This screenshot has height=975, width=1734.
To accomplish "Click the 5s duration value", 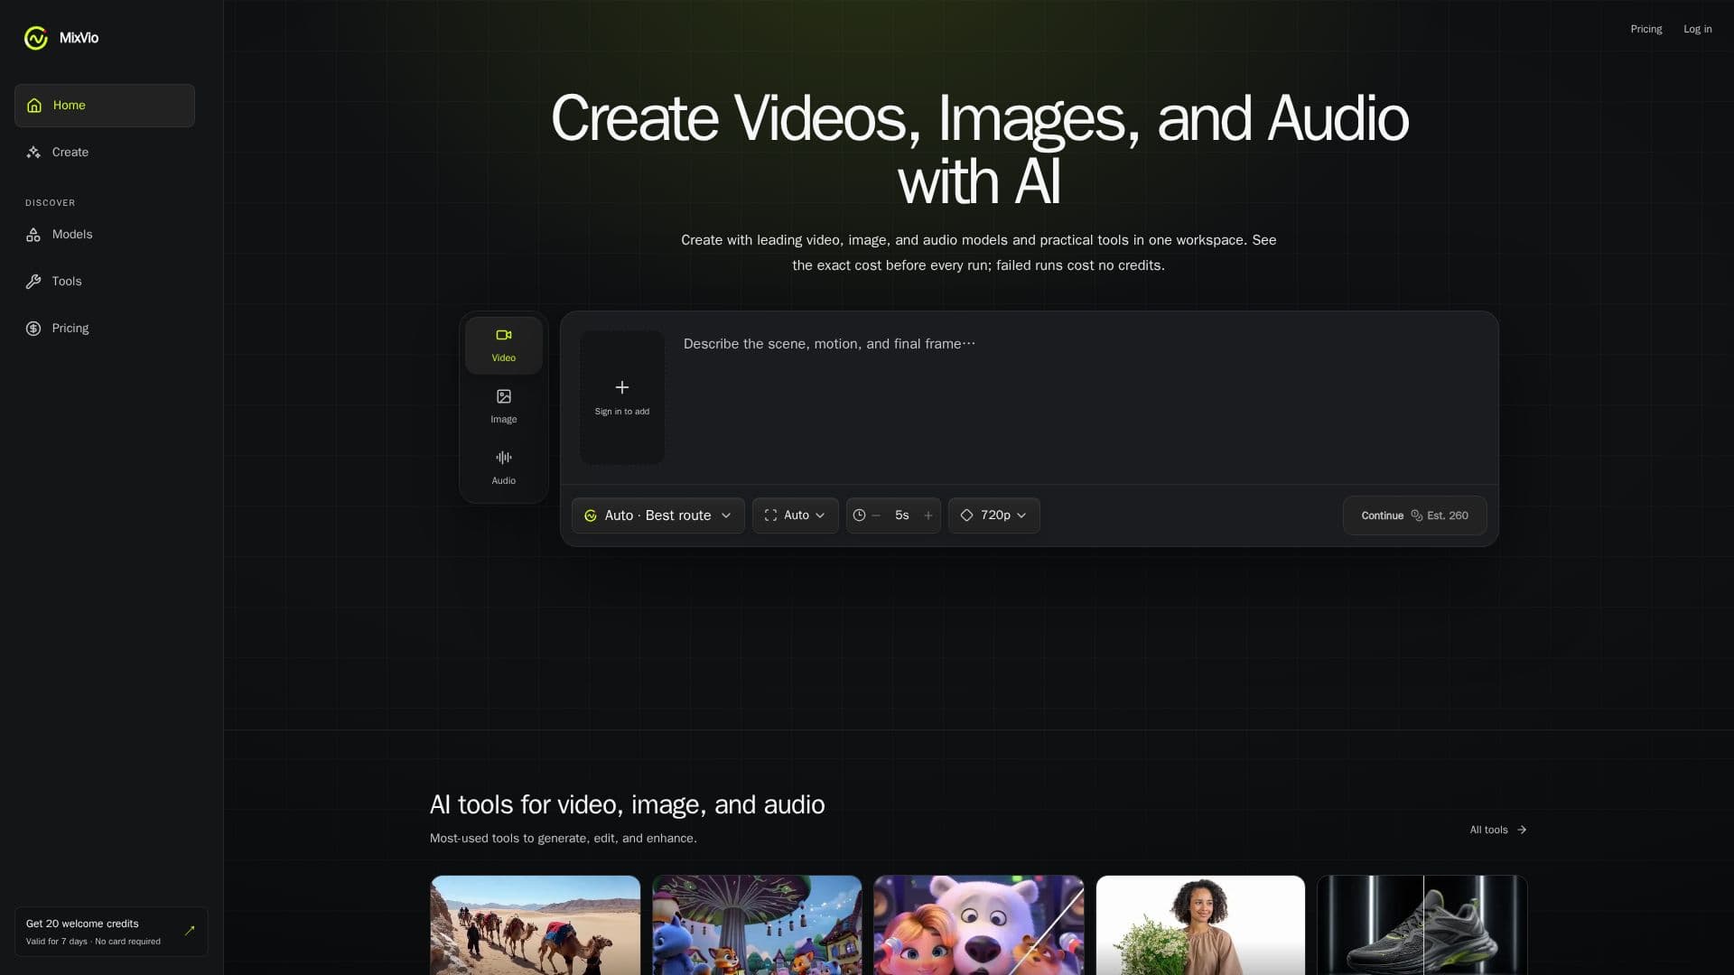I will pyautogui.click(x=901, y=515).
